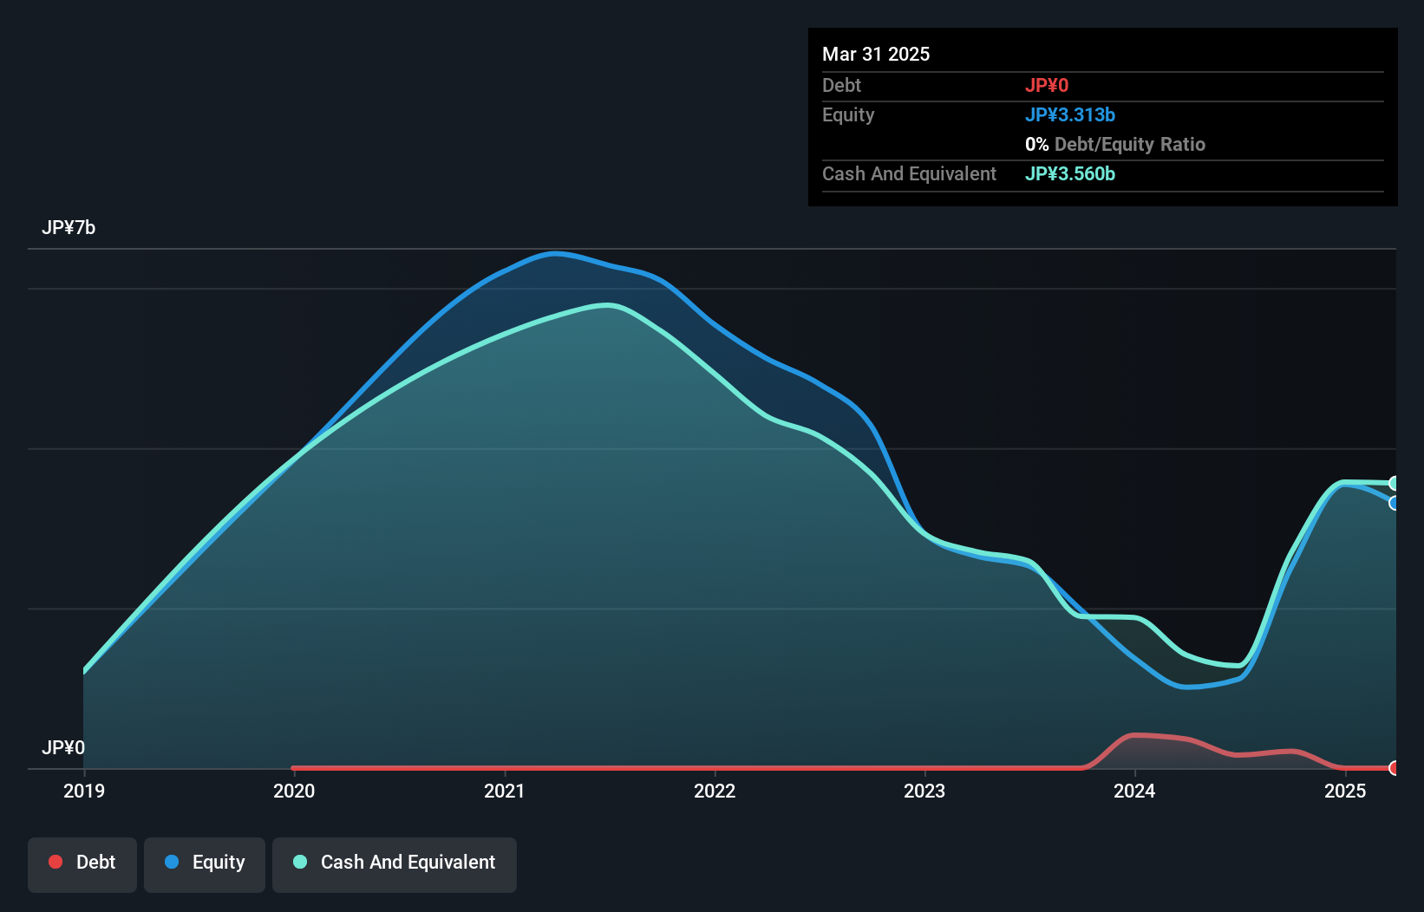
Task: Click the JP¥0 y-axis label
Action: point(63,748)
